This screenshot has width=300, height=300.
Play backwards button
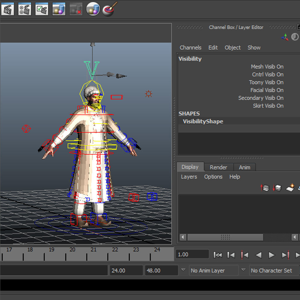click(x=258, y=255)
